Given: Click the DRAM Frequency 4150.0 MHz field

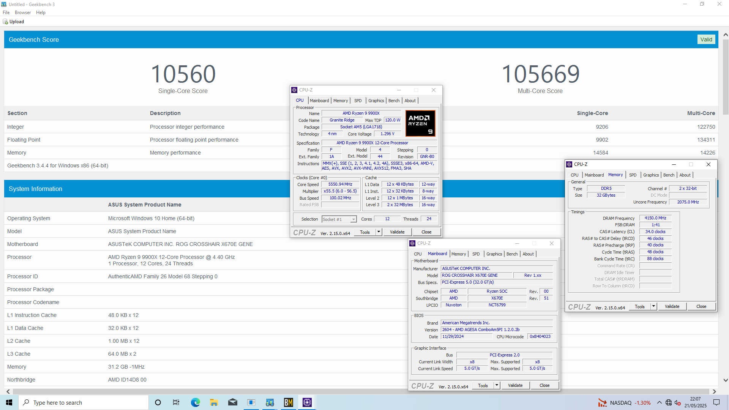Looking at the screenshot, I should pos(655,218).
